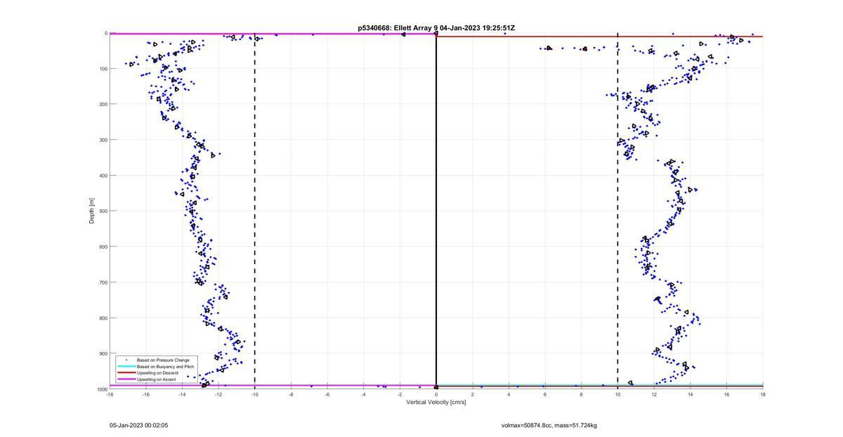Click x-axis tick label '-18'
The image size is (843, 437).
point(110,394)
